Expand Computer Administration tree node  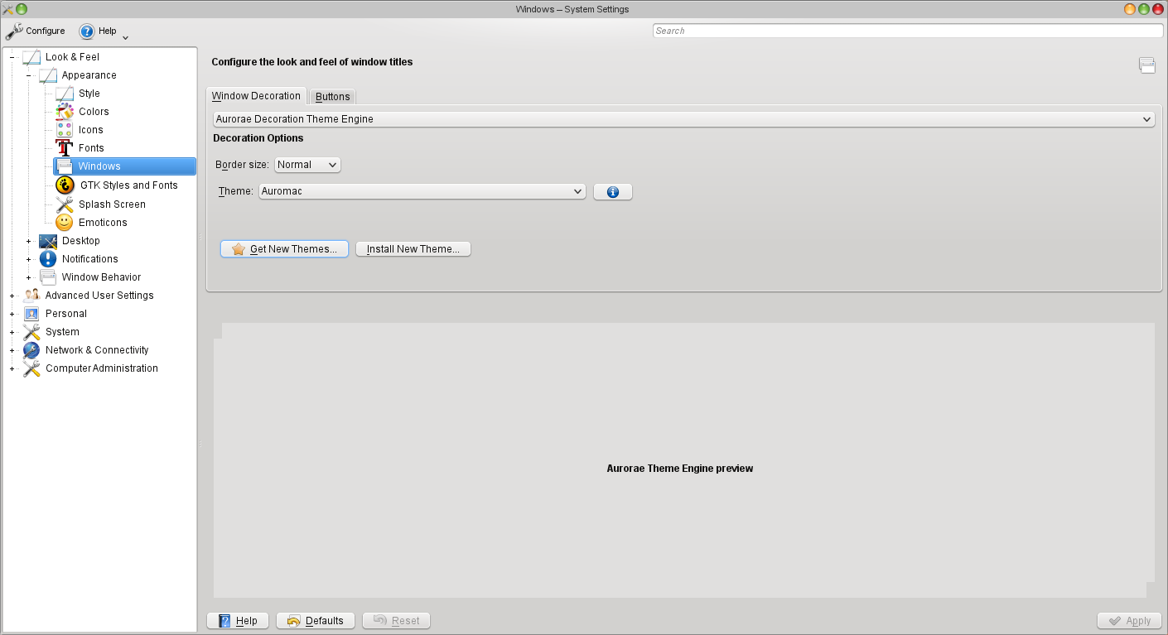click(12, 368)
